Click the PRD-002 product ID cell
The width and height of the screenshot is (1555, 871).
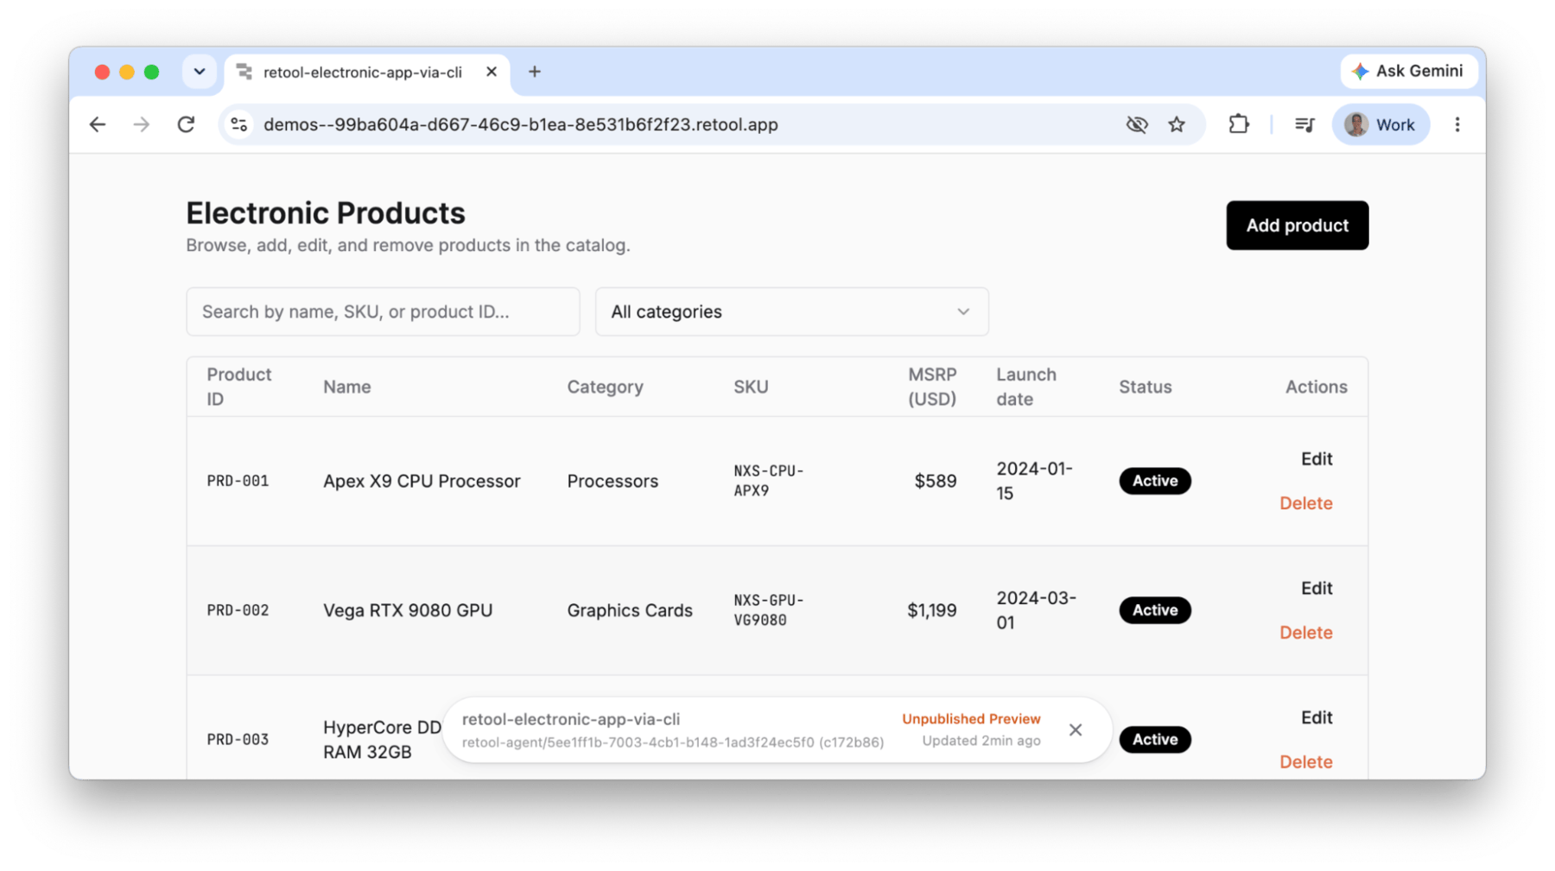coord(238,610)
